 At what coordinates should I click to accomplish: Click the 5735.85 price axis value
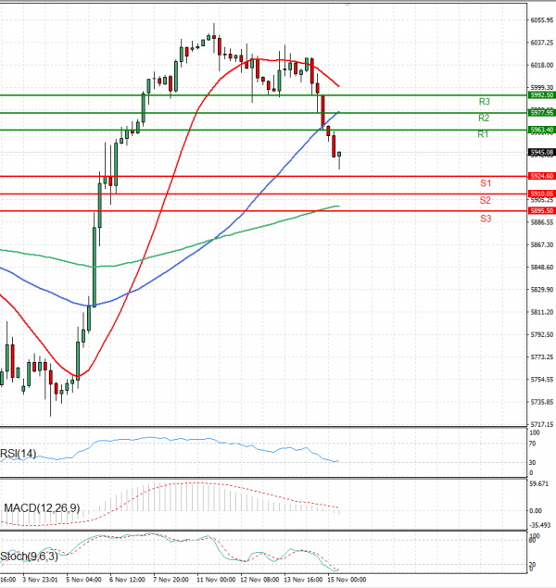pyautogui.click(x=542, y=402)
